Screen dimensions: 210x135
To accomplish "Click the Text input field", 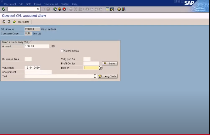I will pyautogui.click(x=61, y=76).
